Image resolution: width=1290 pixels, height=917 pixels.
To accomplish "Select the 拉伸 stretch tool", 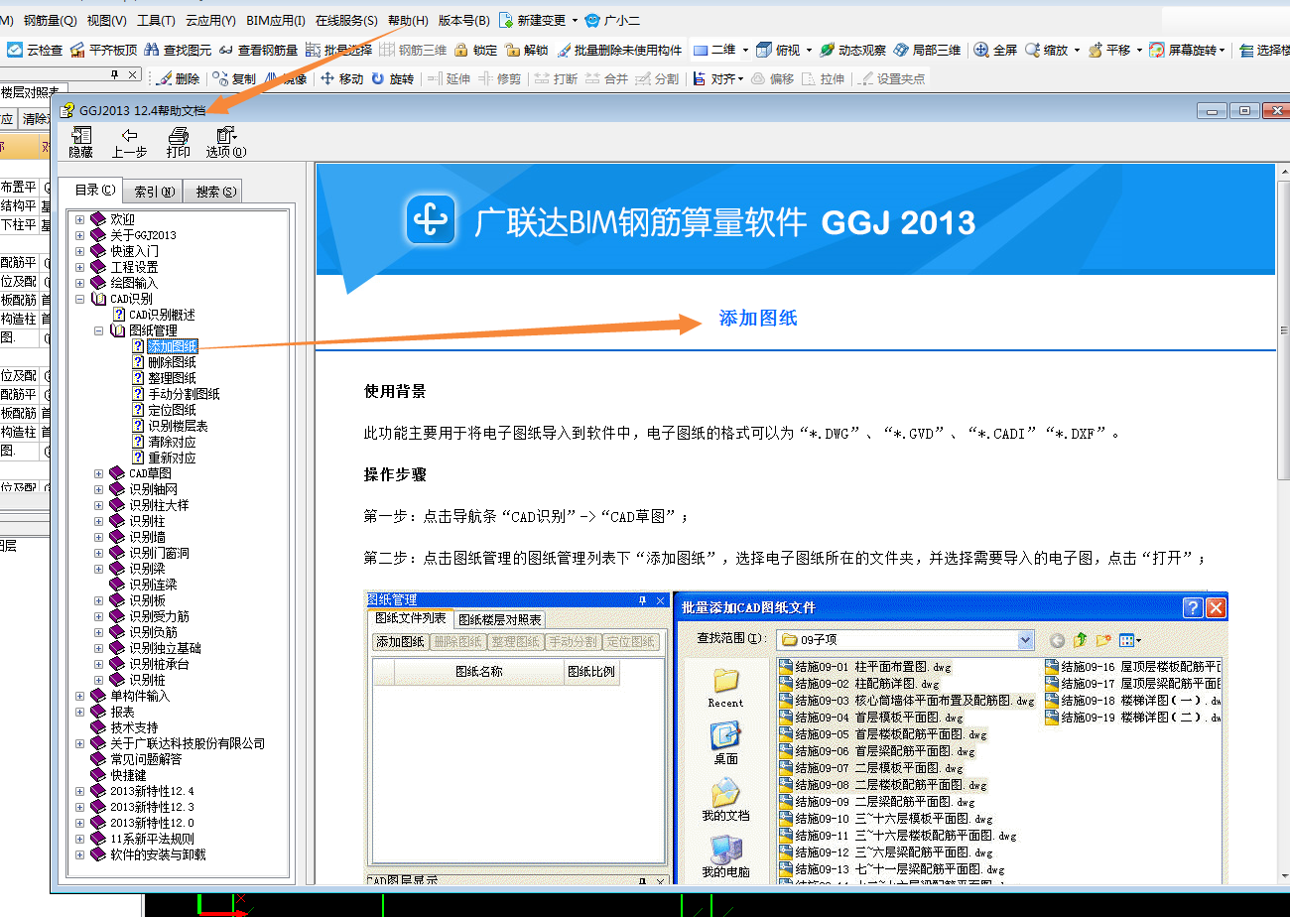I will coord(824,78).
